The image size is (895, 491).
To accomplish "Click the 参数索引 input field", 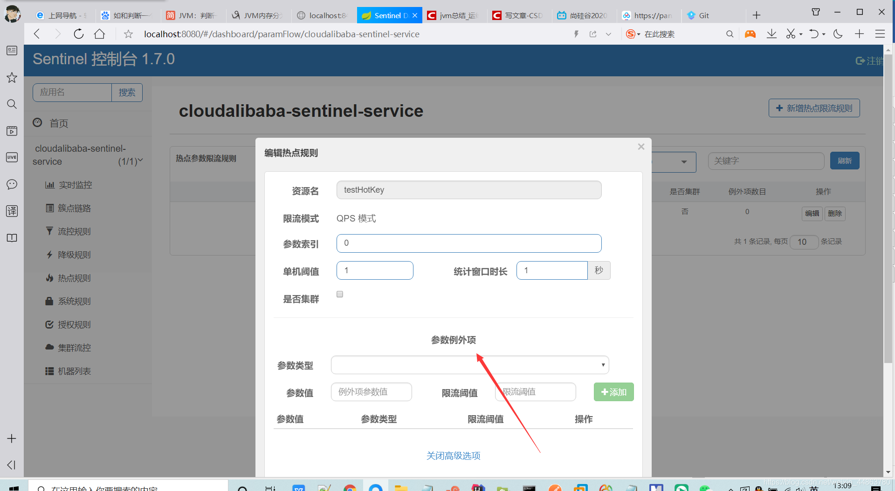I will point(469,243).
